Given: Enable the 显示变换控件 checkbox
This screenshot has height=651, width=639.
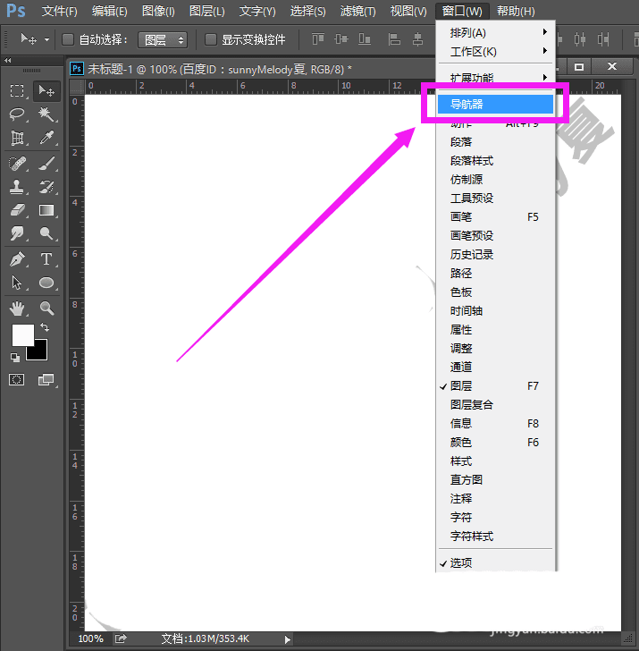Looking at the screenshot, I should pyautogui.click(x=211, y=40).
